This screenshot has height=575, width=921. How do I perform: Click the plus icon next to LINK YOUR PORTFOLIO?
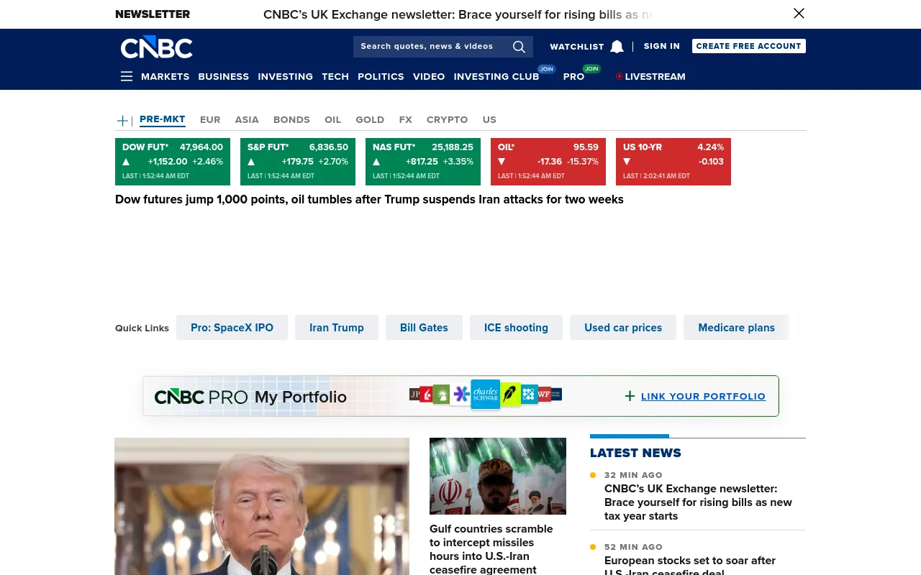[630, 396]
